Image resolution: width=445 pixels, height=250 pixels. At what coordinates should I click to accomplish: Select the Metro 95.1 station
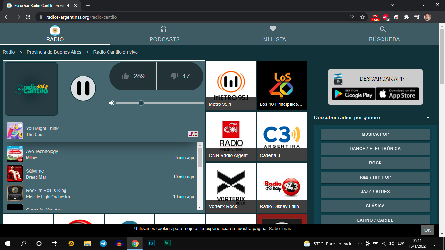231,86
